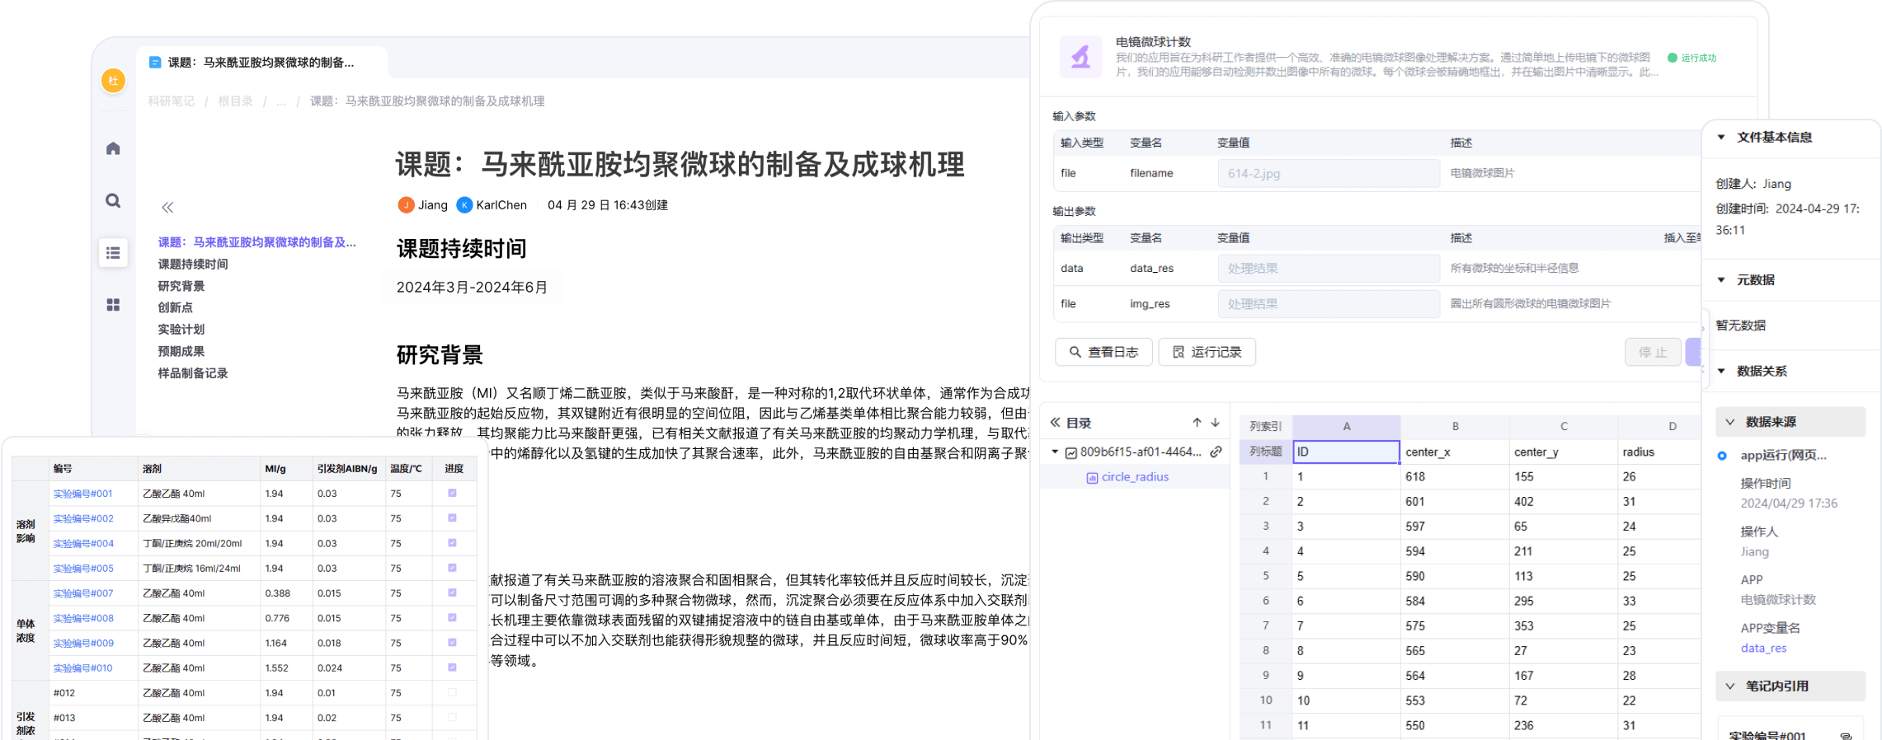1882x740 pixels.
Task: Select the app运行 radio option
Action: click(x=1722, y=456)
